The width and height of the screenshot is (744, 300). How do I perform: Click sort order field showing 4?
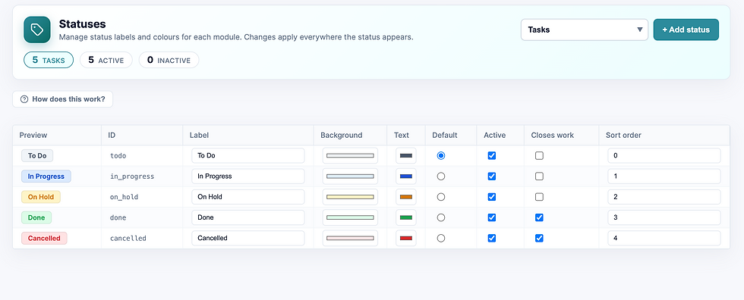tap(664, 238)
